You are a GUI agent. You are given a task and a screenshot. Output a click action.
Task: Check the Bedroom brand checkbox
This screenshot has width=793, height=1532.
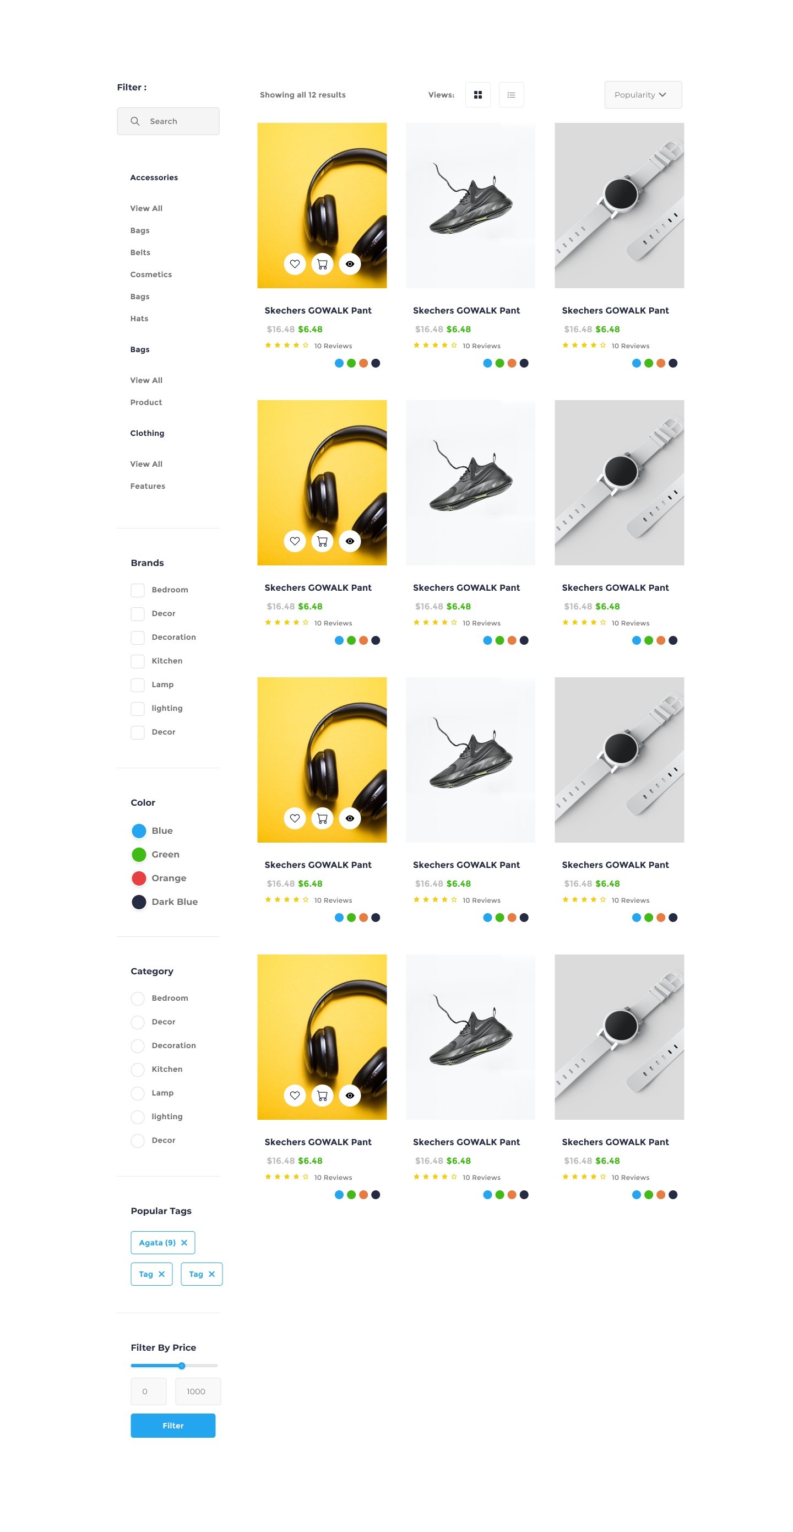(137, 589)
